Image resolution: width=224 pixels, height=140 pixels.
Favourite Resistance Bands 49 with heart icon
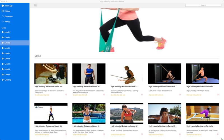(x=218, y=95)
